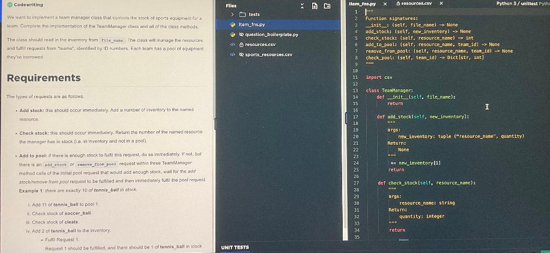
Task: Expand the tests folder chevron
Action: coord(232,14)
